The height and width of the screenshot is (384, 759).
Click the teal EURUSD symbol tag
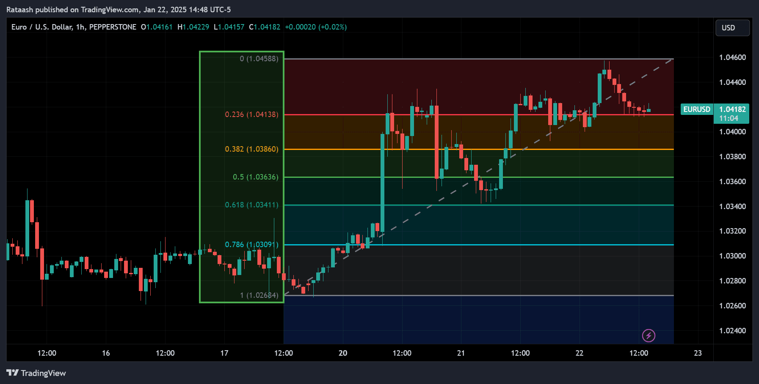coord(696,109)
